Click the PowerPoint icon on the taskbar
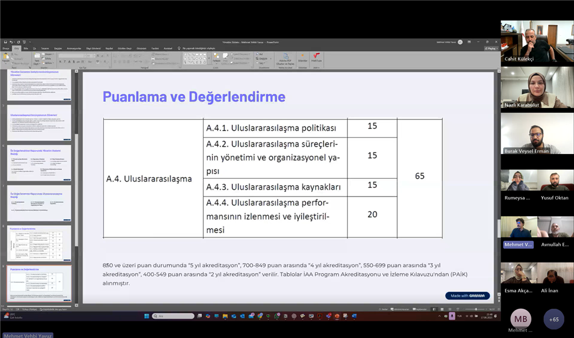 tap(337, 316)
